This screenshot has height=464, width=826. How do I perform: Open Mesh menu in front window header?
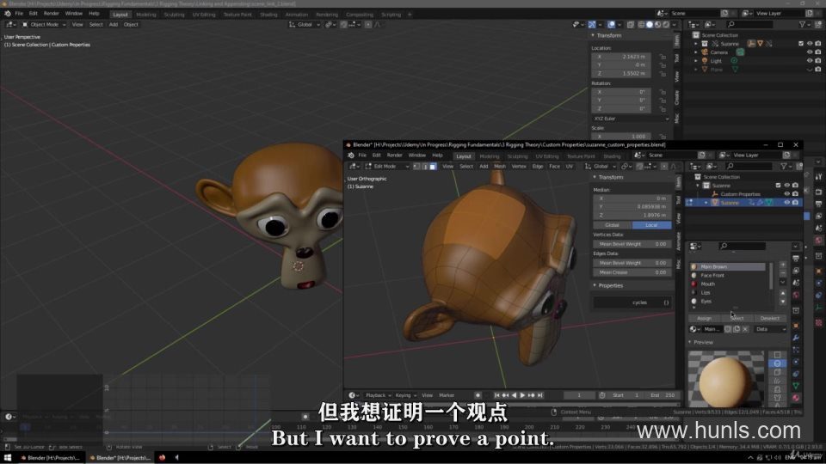click(x=499, y=166)
